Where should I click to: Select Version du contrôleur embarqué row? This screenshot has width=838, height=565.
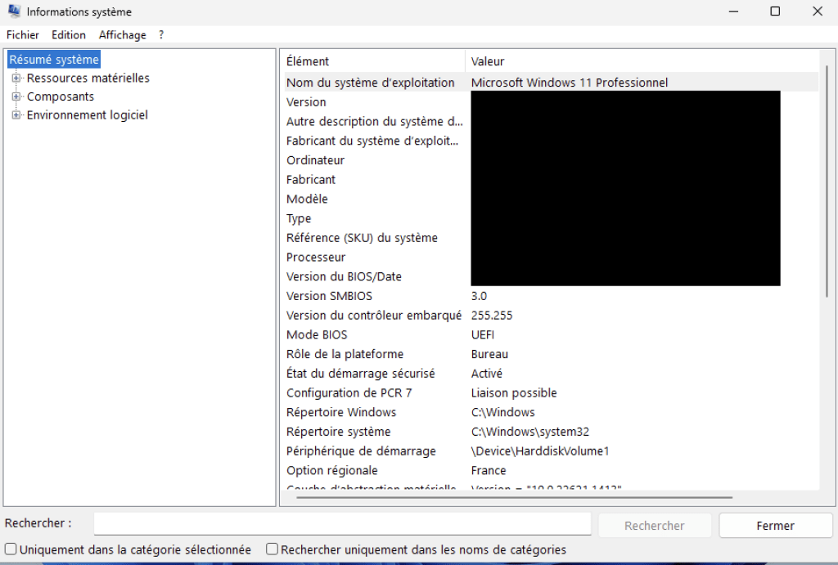pos(551,315)
